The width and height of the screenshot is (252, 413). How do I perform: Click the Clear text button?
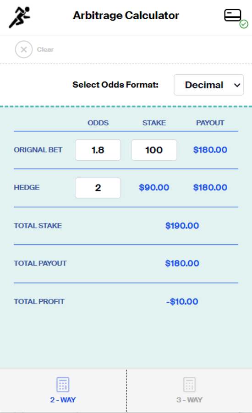click(45, 49)
